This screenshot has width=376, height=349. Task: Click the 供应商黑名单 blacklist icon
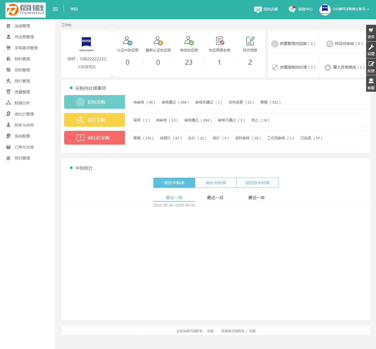click(x=220, y=41)
